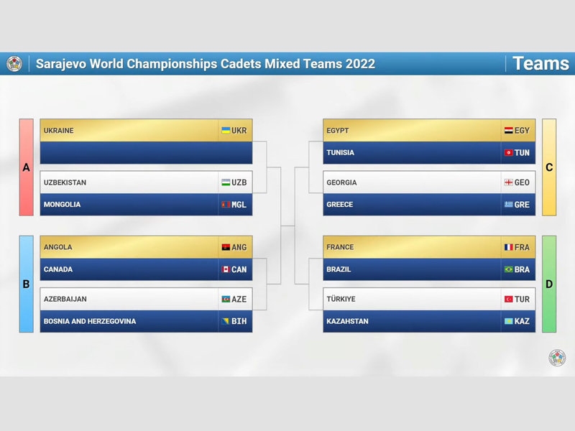Click the Bosnia flag beside BIH
The image size is (575, 431).
pos(226,321)
